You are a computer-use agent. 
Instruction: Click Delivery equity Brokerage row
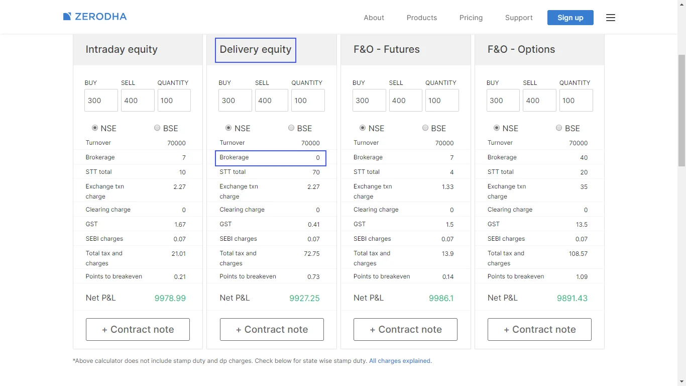271,158
